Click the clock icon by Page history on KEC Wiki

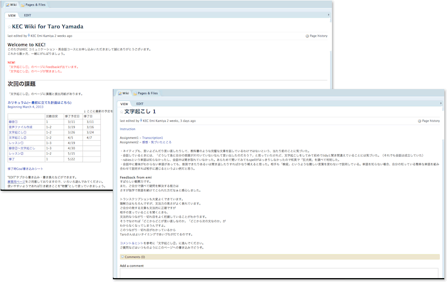point(307,36)
